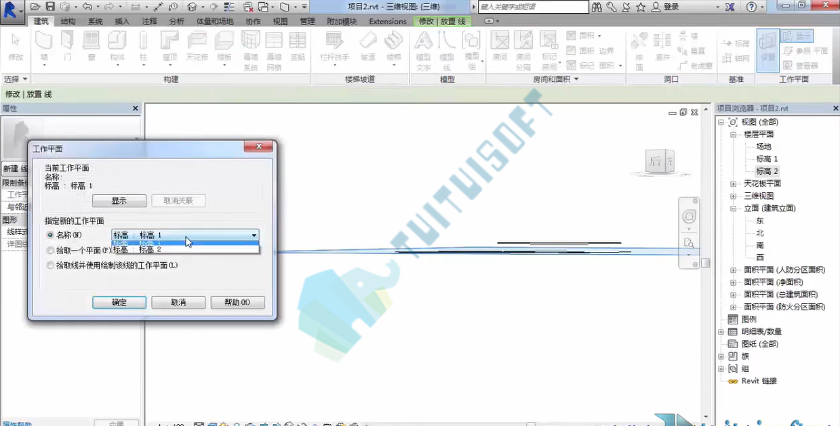Click the star favorites icon in title bar
840x426 pixels.
641,7
